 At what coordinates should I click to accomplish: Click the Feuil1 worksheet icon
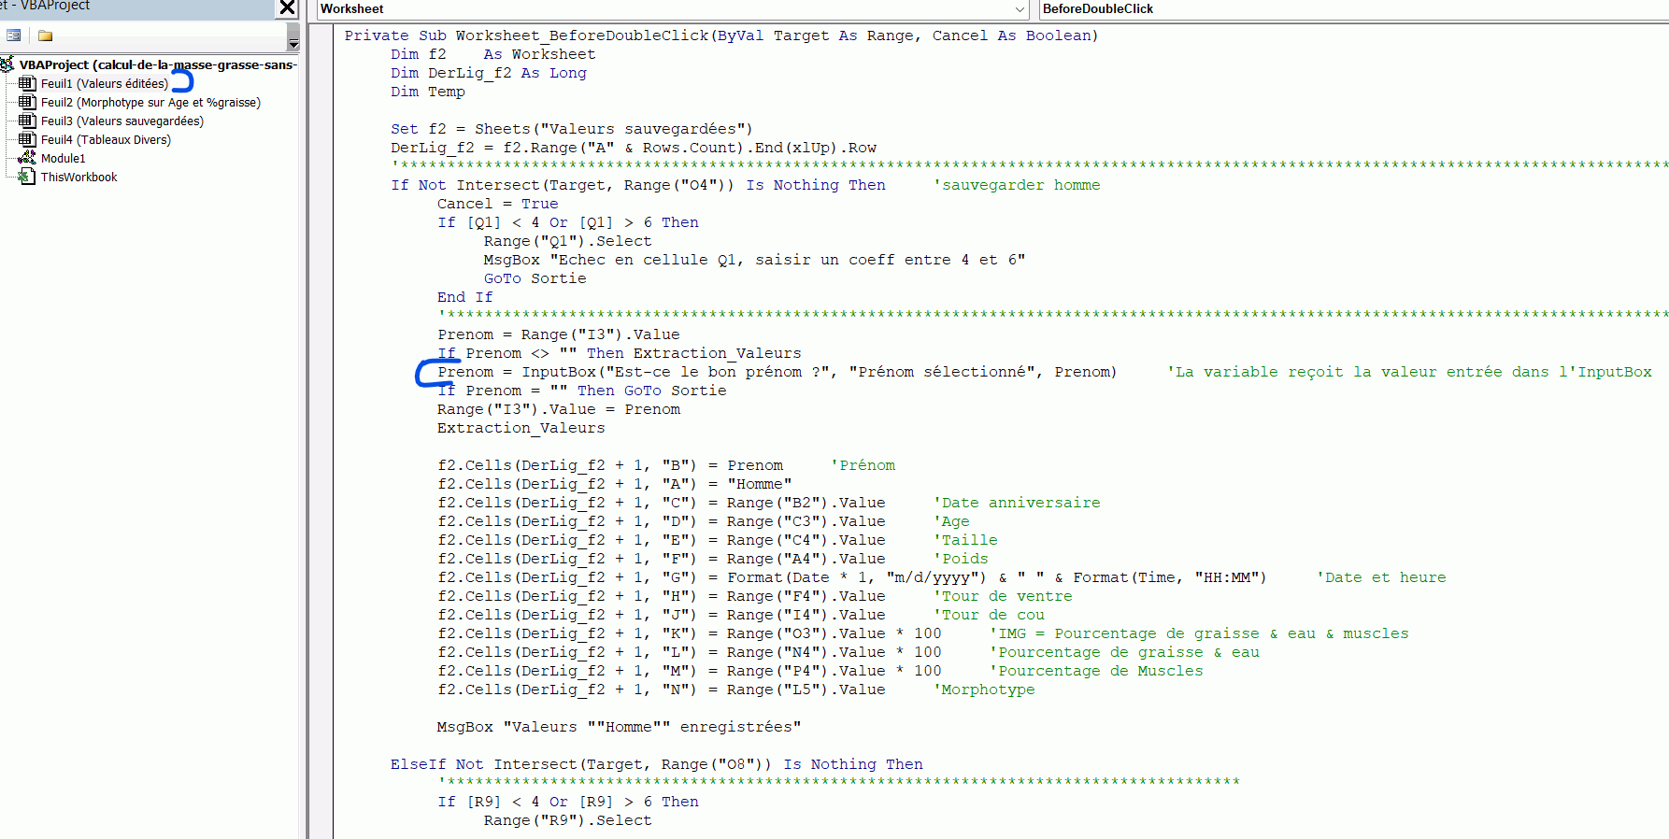pos(27,84)
